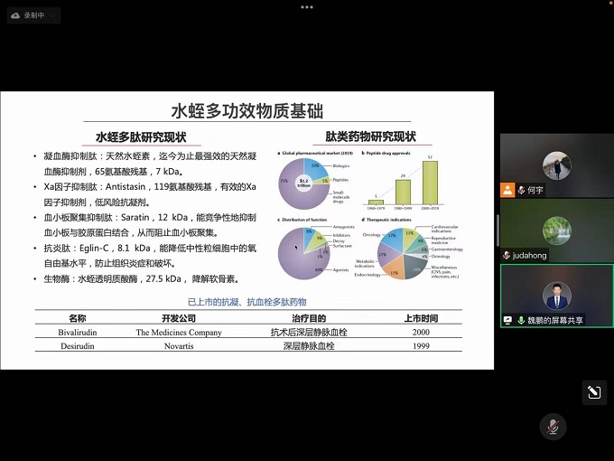Click the cloud recording status icon
The height and width of the screenshot is (461, 614).
15,15
